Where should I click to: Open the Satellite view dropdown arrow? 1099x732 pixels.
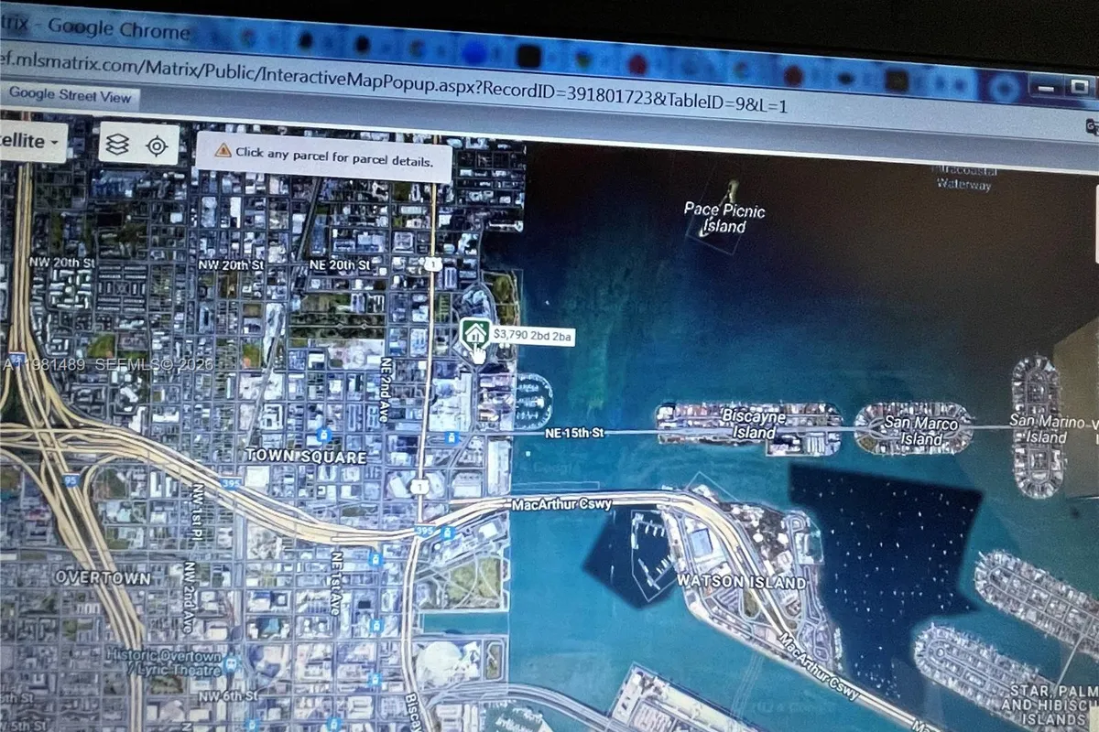coord(55,143)
